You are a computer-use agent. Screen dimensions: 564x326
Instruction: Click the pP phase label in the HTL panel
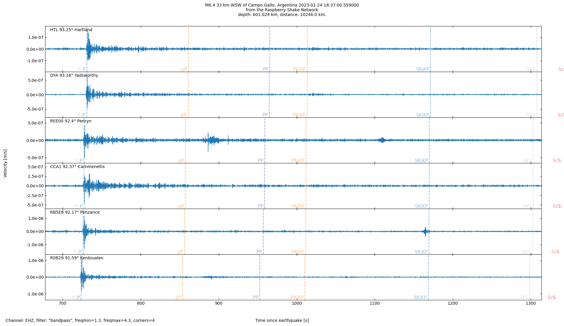[x=184, y=69]
